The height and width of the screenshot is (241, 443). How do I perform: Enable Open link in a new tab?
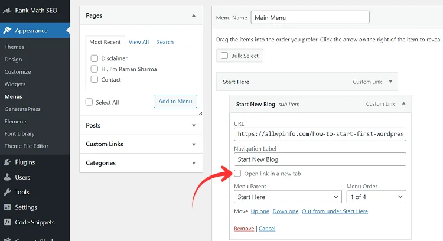pyautogui.click(x=237, y=173)
